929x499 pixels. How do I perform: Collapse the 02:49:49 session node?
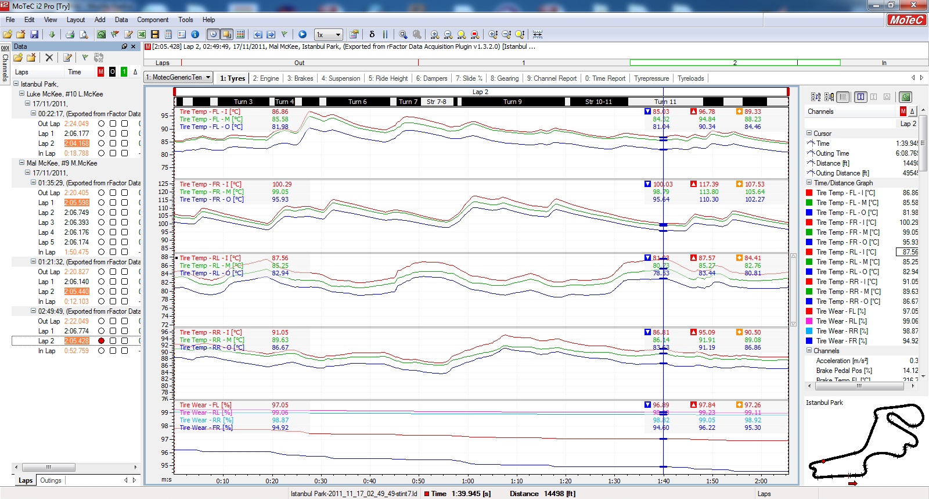click(33, 311)
